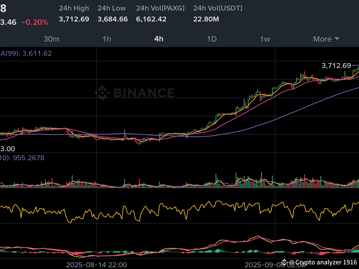Click the 3,712.69 high price marker
Image resolution: width=359 pixels, height=269 pixels.
tap(336, 66)
